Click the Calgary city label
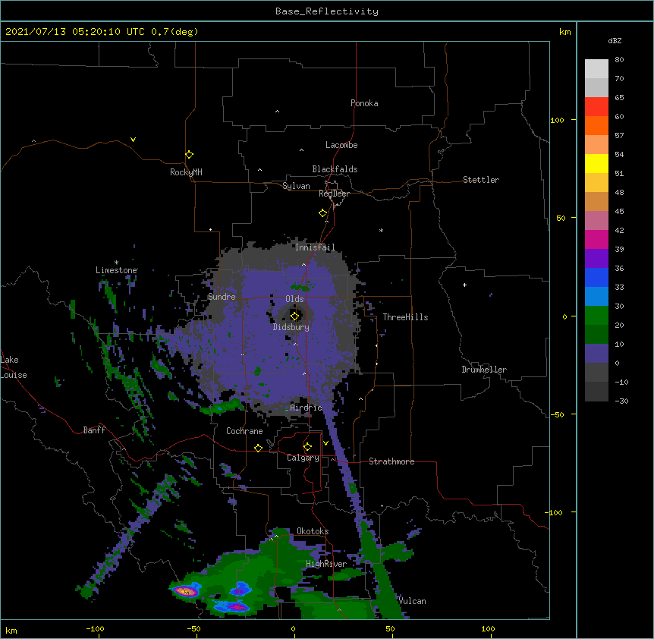 point(303,458)
